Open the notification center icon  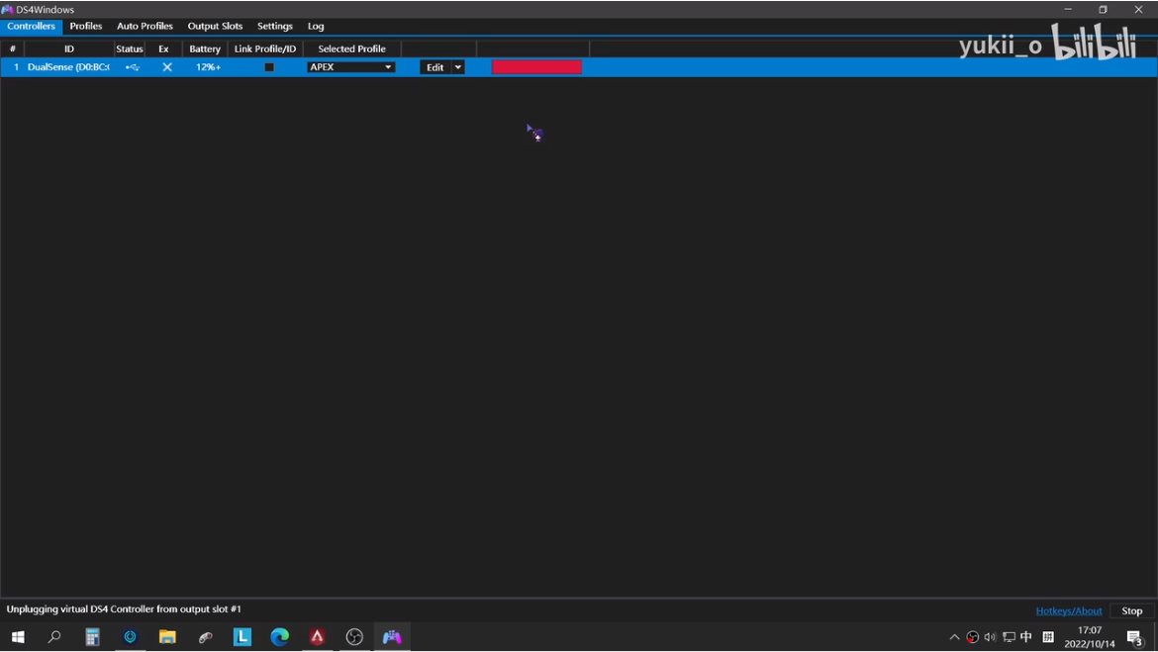pyautogui.click(x=1135, y=637)
